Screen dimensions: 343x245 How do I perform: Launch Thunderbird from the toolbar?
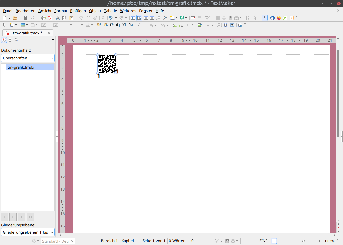point(273,18)
